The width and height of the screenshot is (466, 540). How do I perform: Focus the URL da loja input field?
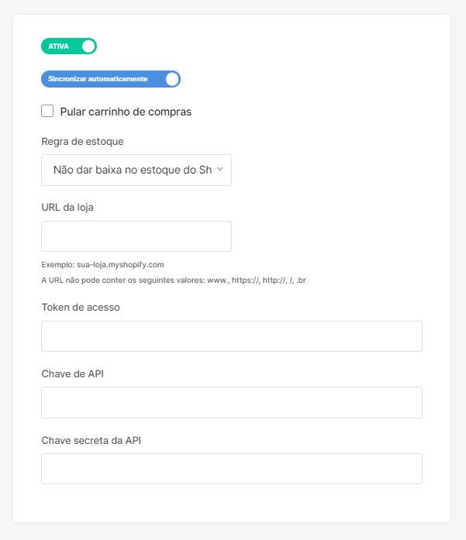[136, 236]
